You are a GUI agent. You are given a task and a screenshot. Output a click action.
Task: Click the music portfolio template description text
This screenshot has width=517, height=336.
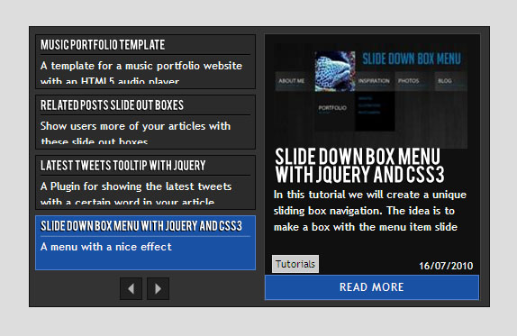(141, 73)
